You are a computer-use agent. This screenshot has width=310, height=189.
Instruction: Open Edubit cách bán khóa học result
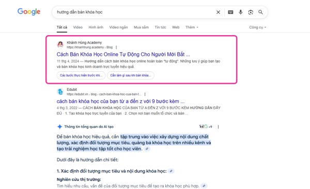point(120,101)
